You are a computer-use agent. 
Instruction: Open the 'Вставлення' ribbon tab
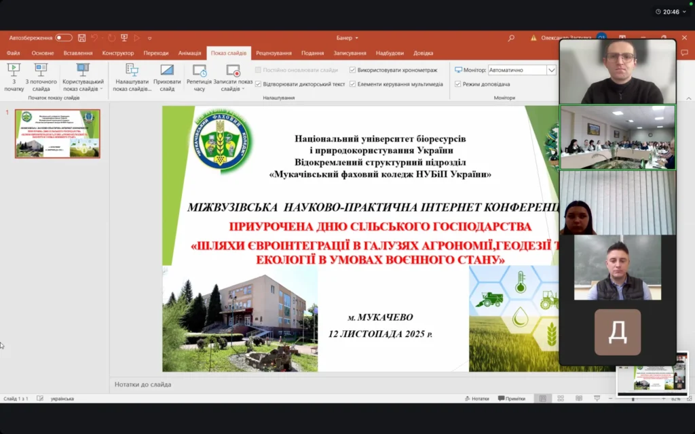[x=78, y=53]
